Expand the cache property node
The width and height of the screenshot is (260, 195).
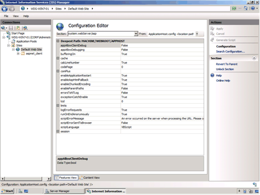coord(58,58)
